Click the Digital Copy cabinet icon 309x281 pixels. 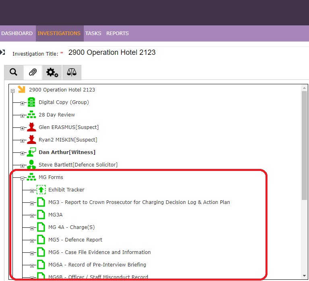(x=31, y=102)
